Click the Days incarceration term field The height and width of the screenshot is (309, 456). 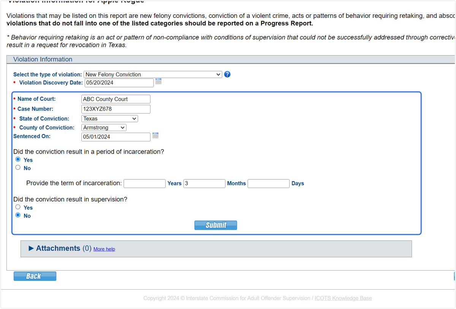[x=269, y=184]
